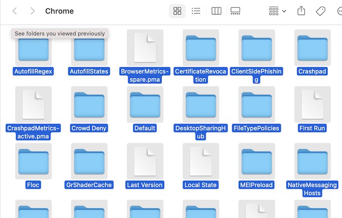The width and height of the screenshot is (342, 218).
Task: Switch to list view
Action: click(x=196, y=11)
